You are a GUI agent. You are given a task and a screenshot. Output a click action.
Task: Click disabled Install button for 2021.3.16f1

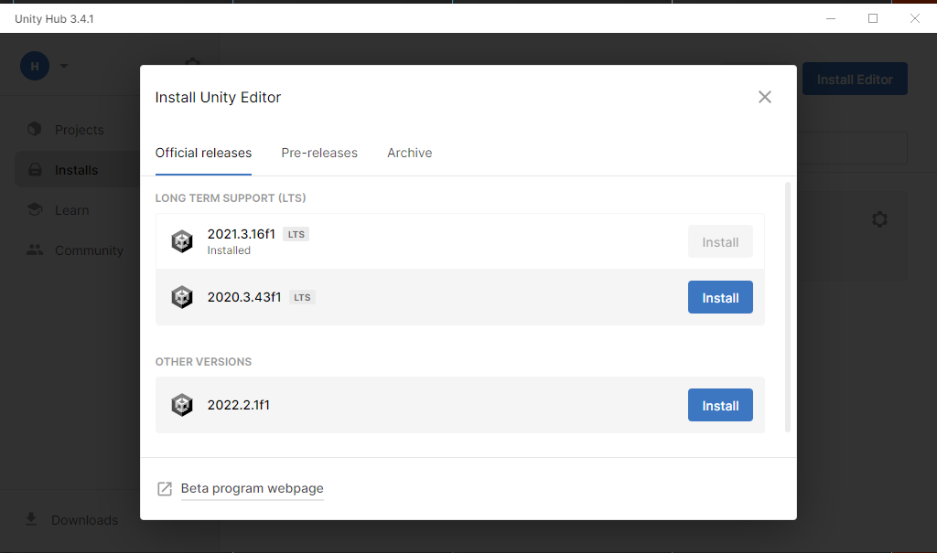[720, 242]
